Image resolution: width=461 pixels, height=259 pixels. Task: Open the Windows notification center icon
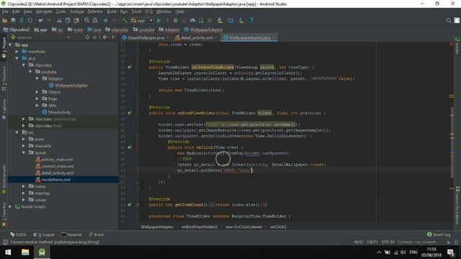(x=451, y=253)
